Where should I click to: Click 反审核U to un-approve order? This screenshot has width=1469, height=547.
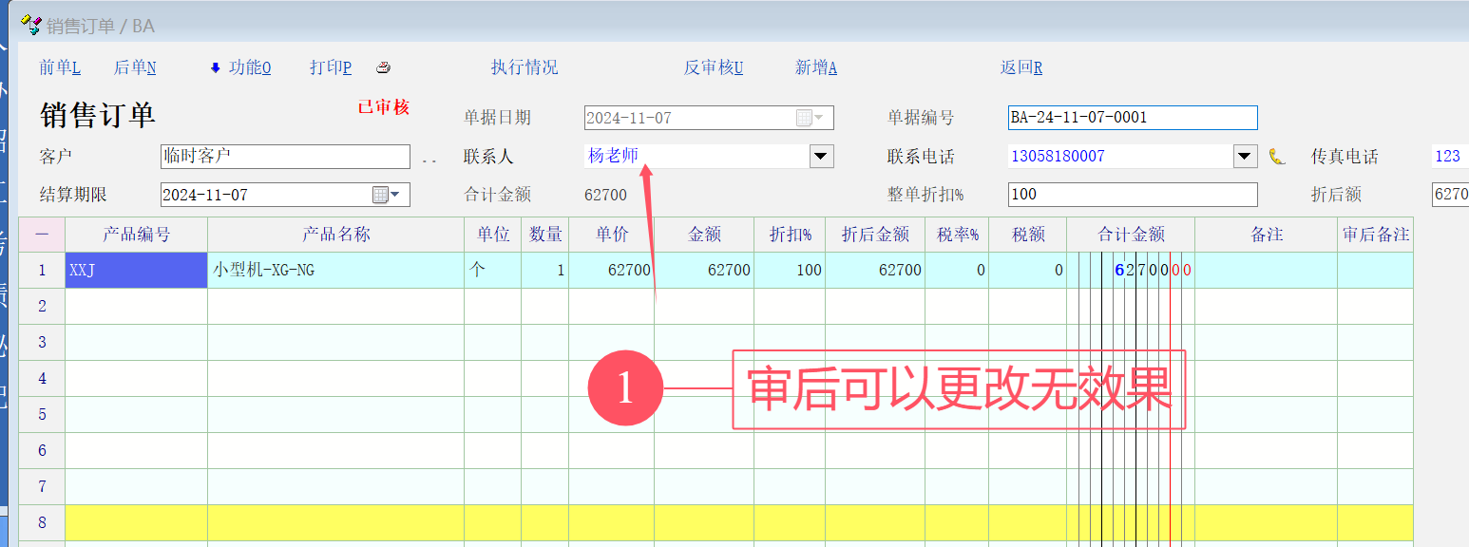coord(713,67)
